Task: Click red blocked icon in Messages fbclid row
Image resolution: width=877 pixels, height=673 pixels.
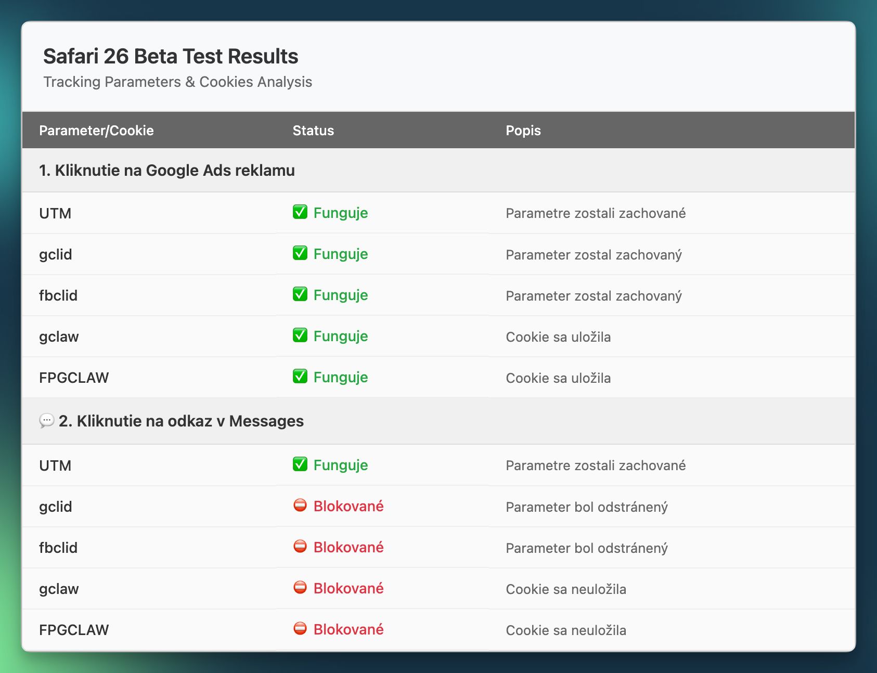Action: (x=300, y=547)
